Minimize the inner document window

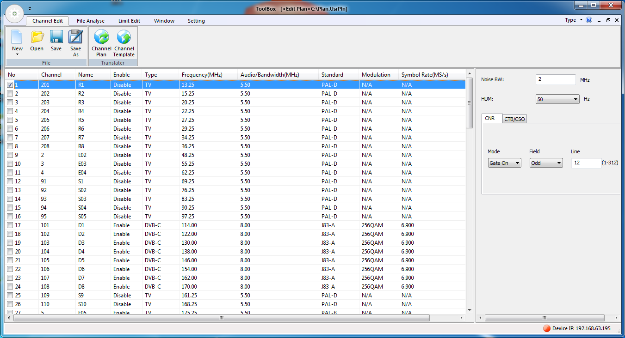point(600,20)
